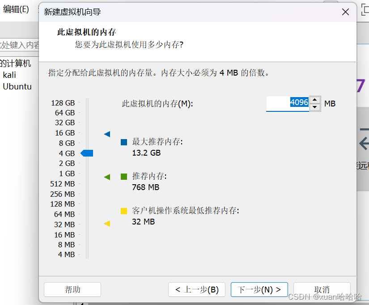Image resolution: width=369 pixels, height=305 pixels.
Task: Click the 取消 button
Action: coord(322,289)
